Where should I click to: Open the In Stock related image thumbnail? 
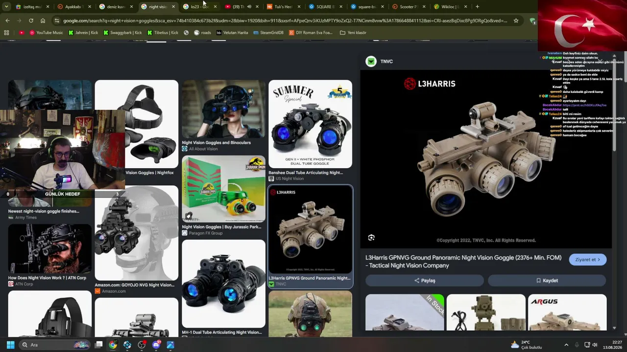405,312
